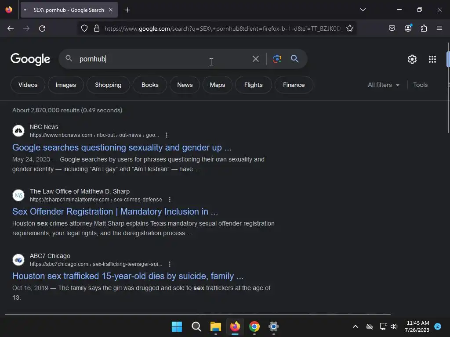
Task: Click the Law Office MS favicon
Action: pos(18,195)
